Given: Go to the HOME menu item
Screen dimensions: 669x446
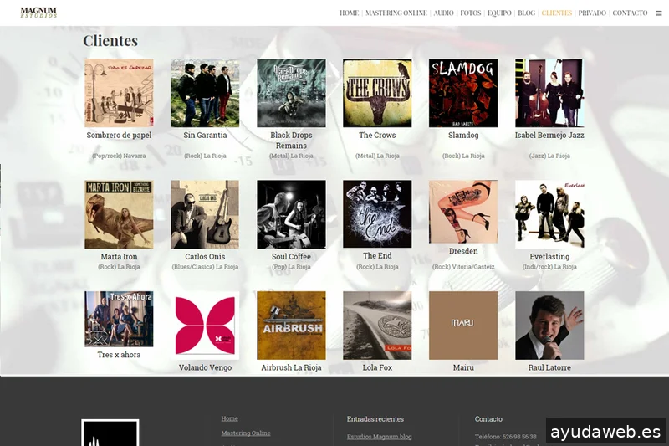Looking at the screenshot, I should click(x=349, y=13).
